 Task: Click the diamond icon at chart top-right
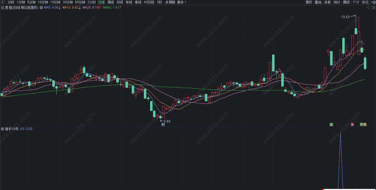[368, 8]
